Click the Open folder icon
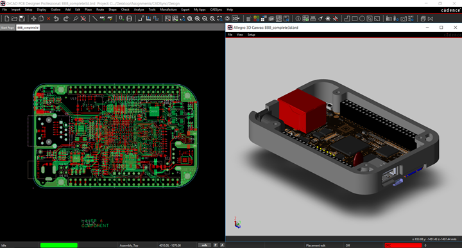 pos(14,19)
